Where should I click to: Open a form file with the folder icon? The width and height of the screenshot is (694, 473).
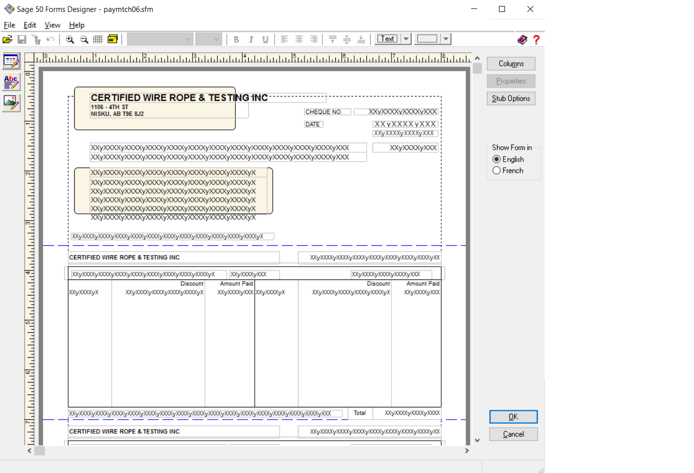point(7,39)
